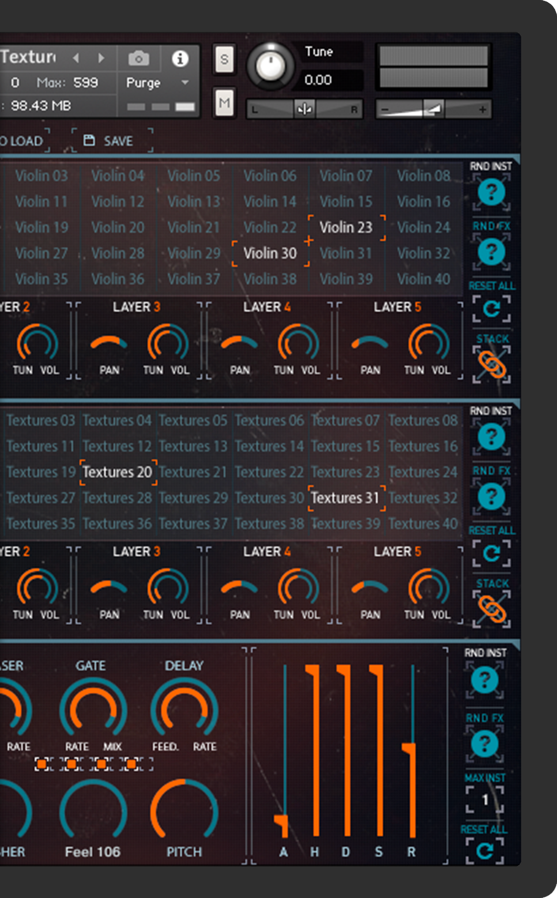The width and height of the screenshot is (557, 898).
Task: Deselect the highlighted Textures 31 cell
Action: point(346,498)
